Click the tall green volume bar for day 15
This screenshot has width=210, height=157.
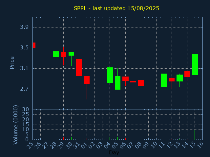click(x=195, y=135)
